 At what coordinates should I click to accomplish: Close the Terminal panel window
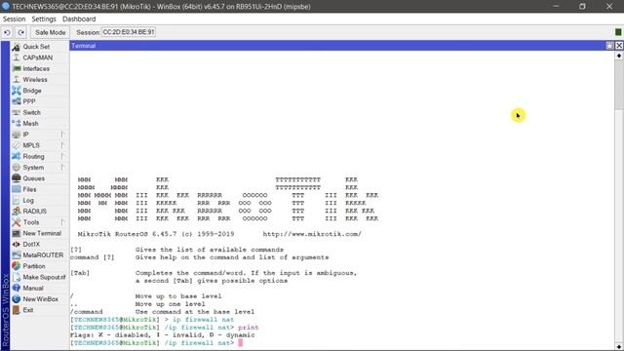click(x=619, y=46)
